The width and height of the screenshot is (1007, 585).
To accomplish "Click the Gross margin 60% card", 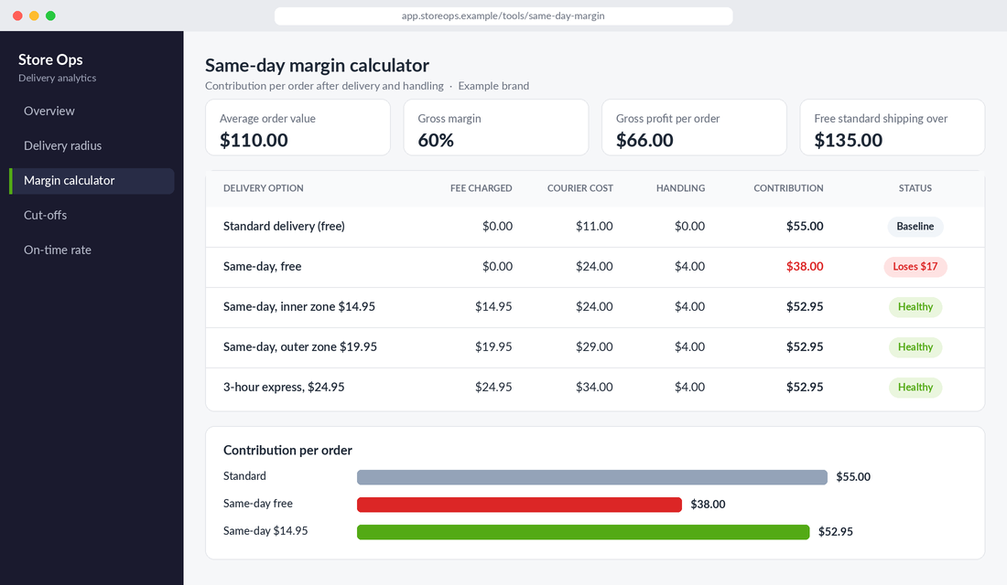I will (496, 127).
